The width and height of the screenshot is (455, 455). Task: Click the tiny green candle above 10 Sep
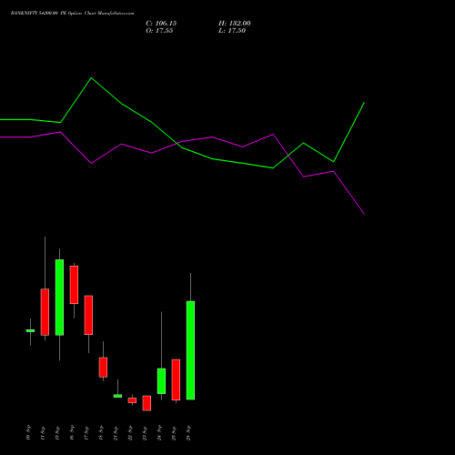click(30, 330)
